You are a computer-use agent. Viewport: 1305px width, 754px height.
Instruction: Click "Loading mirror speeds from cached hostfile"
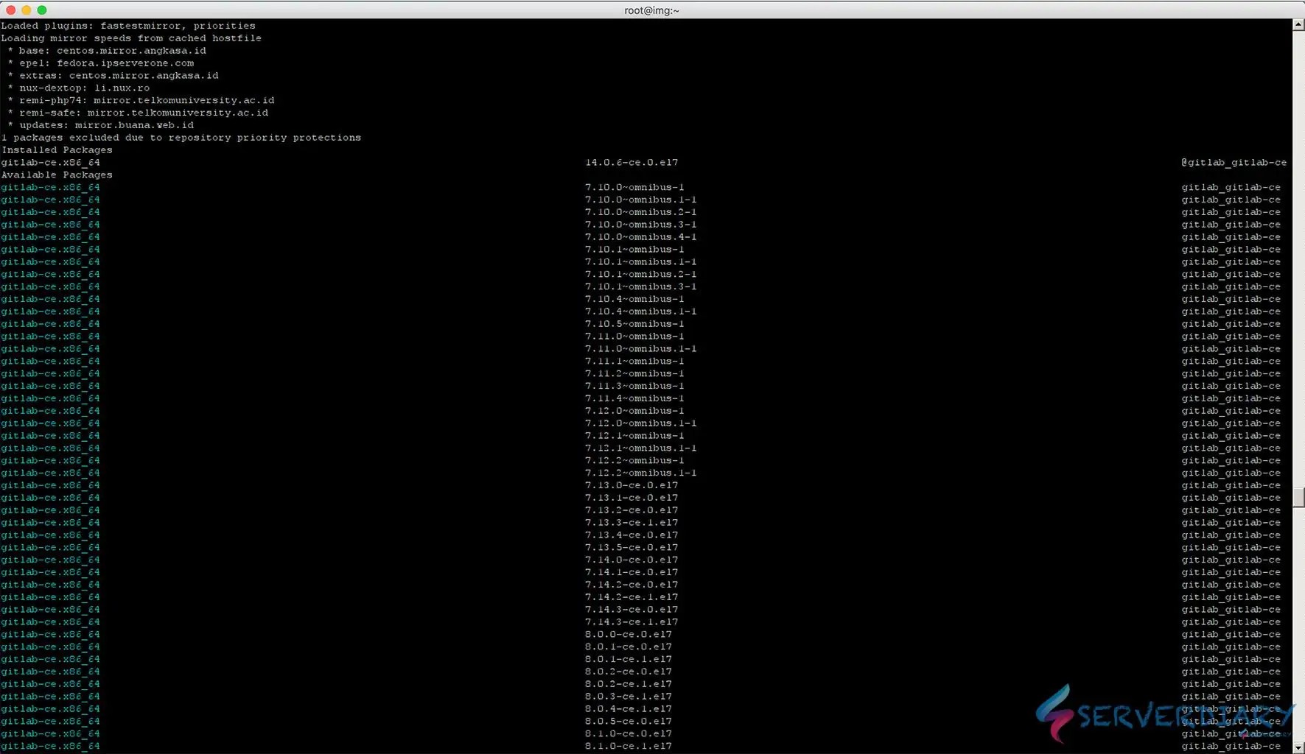point(131,38)
